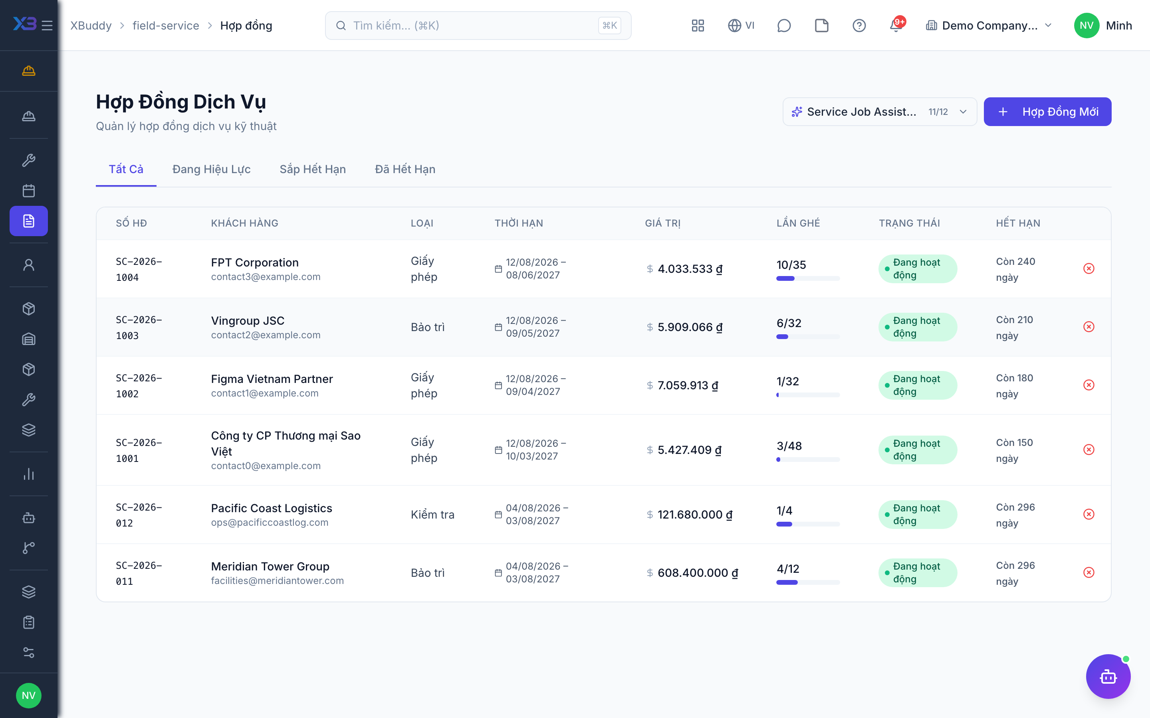Cancel Vingroup JSC contract with red X icon
Screen dimensions: 1150x718
[1089, 327]
